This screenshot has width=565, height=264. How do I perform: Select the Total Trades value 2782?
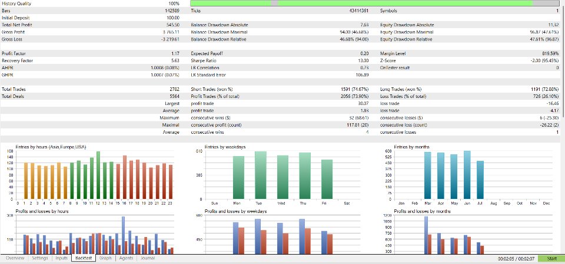174,89
